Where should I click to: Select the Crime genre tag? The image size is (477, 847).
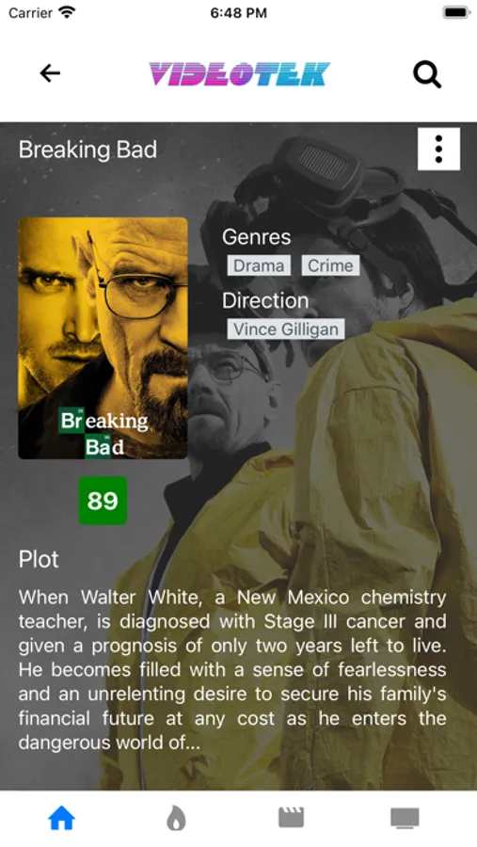[x=330, y=265]
